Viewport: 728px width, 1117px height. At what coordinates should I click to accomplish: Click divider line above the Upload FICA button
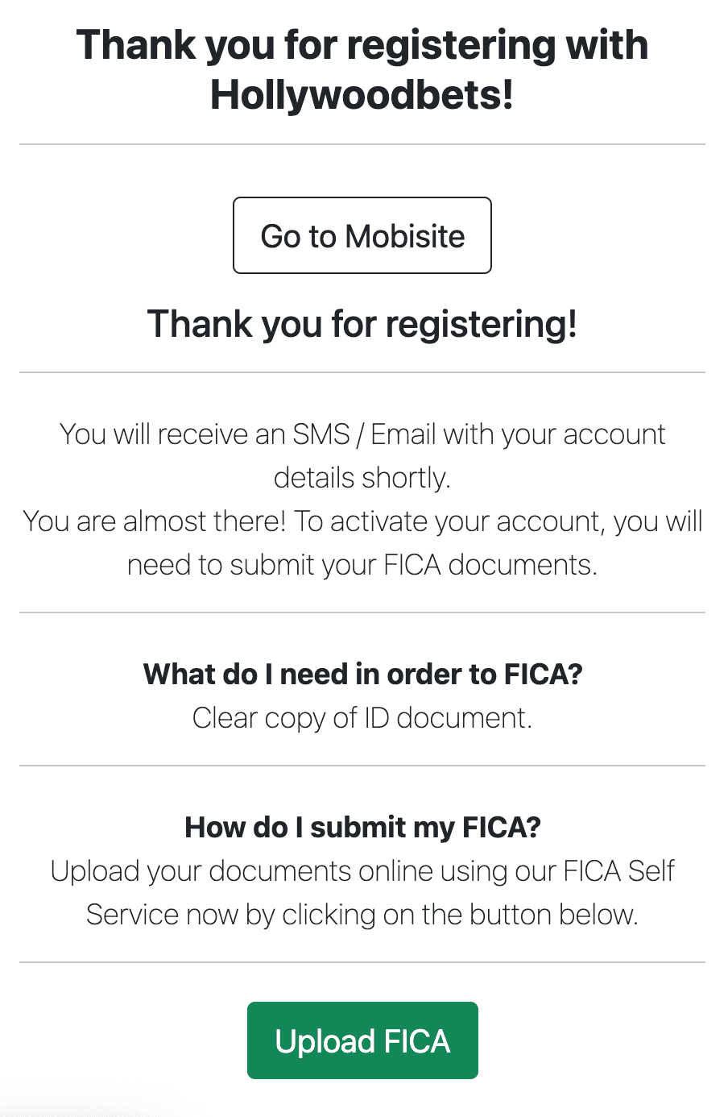coord(362,962)
